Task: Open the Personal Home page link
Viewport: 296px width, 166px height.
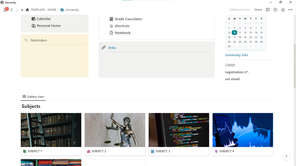Action: click(x=49, y=26)
